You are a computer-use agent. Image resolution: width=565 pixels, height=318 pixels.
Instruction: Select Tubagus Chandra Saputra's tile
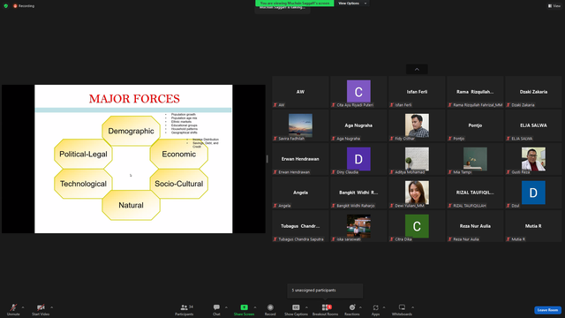pyautogui.click(x=300, y=226)
